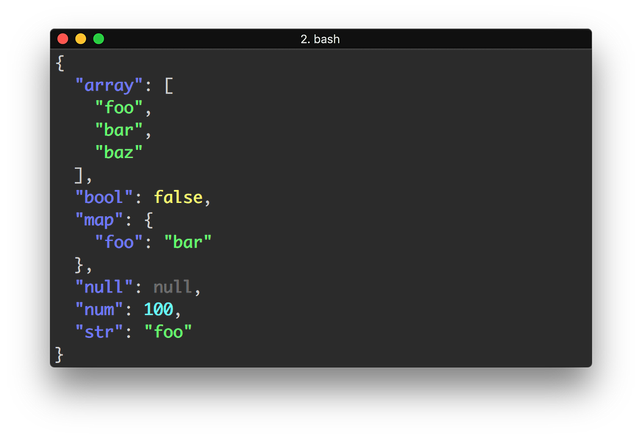Click the red close traffic light
This screenshot has height=439, width=642.
pyautogui.click(x=63, y=38)
